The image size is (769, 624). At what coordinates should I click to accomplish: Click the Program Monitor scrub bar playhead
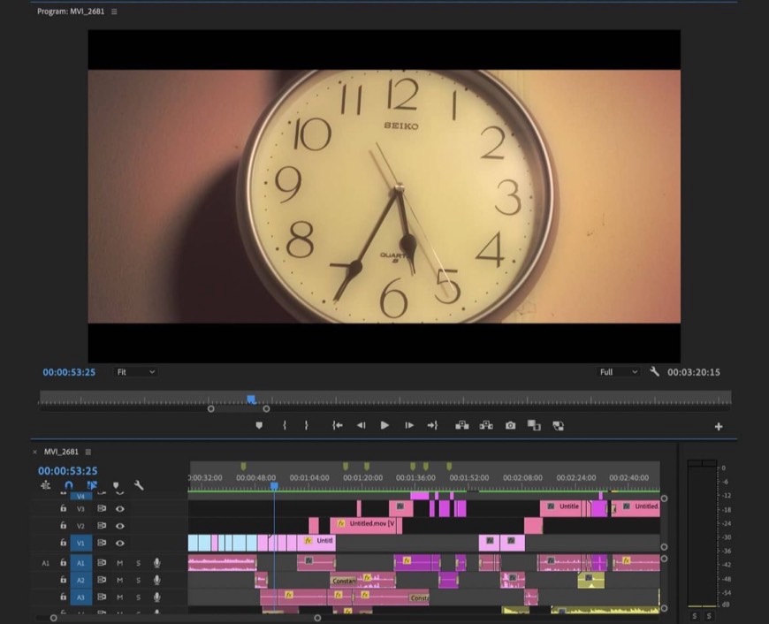(x=251, y=400)
